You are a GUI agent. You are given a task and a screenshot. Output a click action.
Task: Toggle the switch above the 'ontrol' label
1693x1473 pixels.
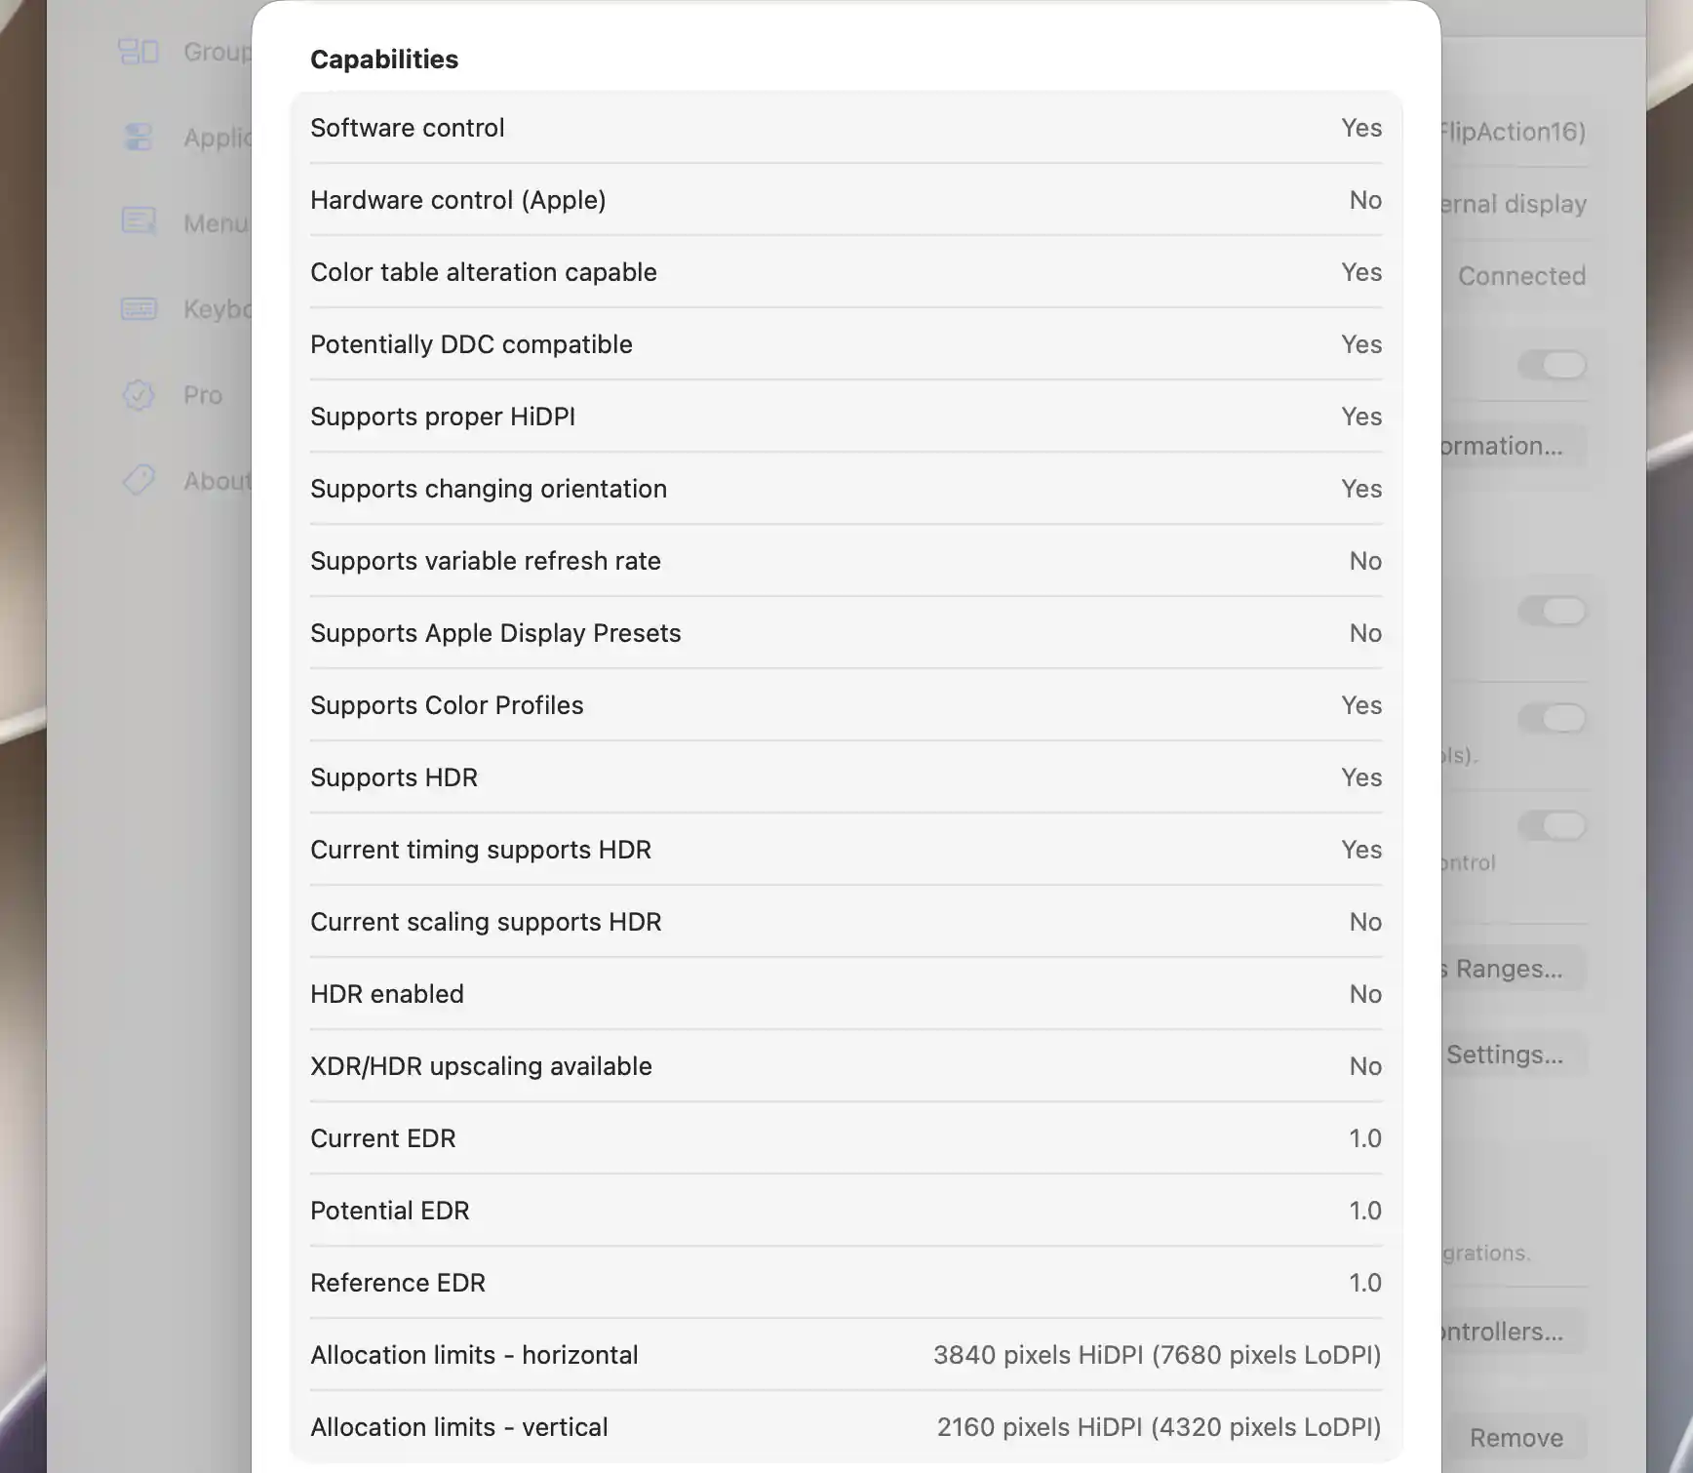point(1552,826)
